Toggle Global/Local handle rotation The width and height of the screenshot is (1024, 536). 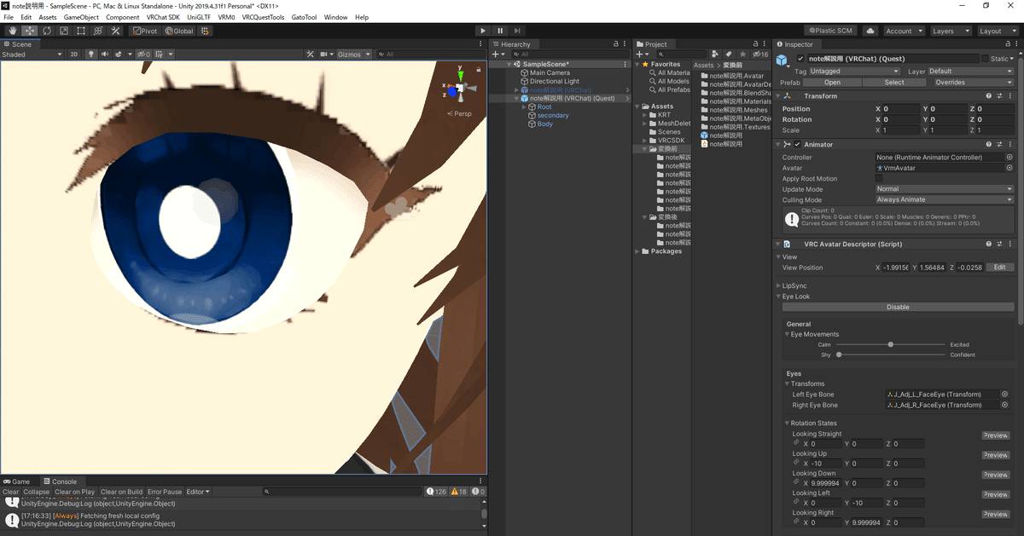[179, 31]
